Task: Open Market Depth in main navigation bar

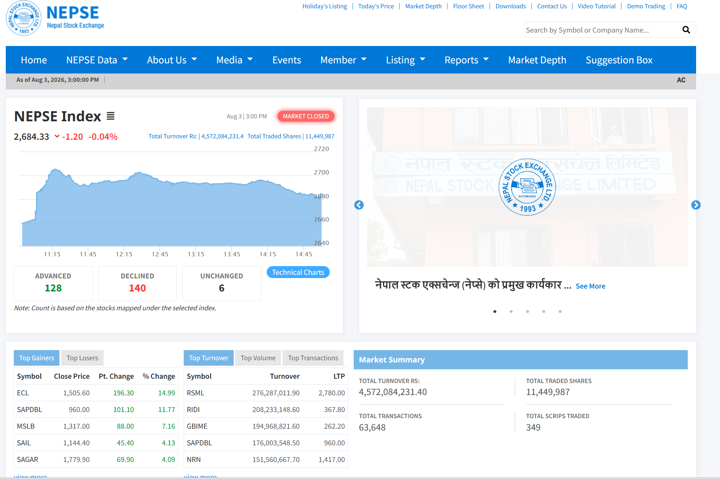Action: click(537, 60)
